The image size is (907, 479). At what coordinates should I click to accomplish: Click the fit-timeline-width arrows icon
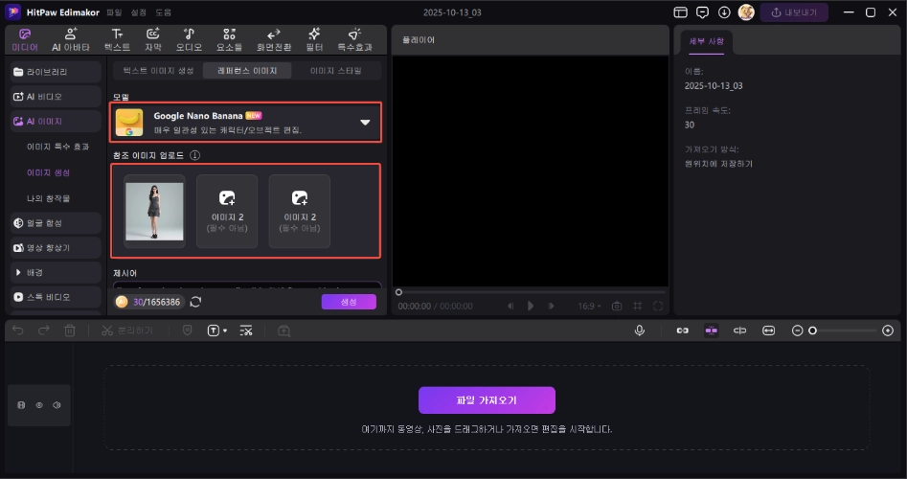pos(768,331)
